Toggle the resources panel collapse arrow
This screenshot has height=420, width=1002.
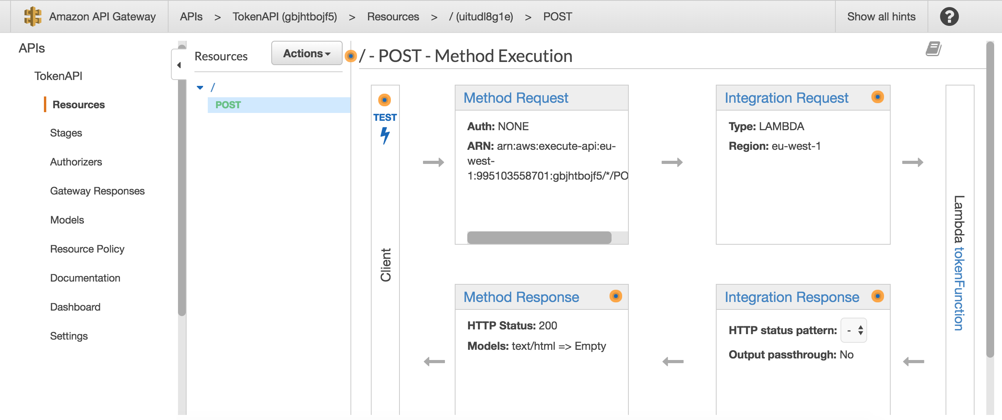(x=180, y=65)
